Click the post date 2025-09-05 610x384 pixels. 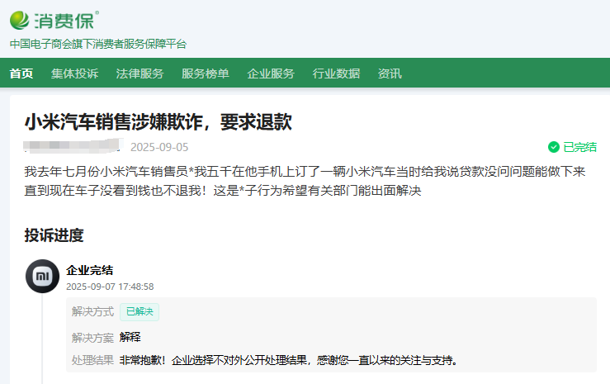click(x=159, y=147)
